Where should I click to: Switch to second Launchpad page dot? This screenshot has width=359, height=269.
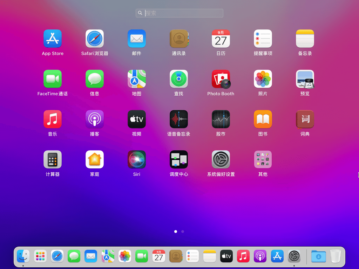(x=182, y=232)
